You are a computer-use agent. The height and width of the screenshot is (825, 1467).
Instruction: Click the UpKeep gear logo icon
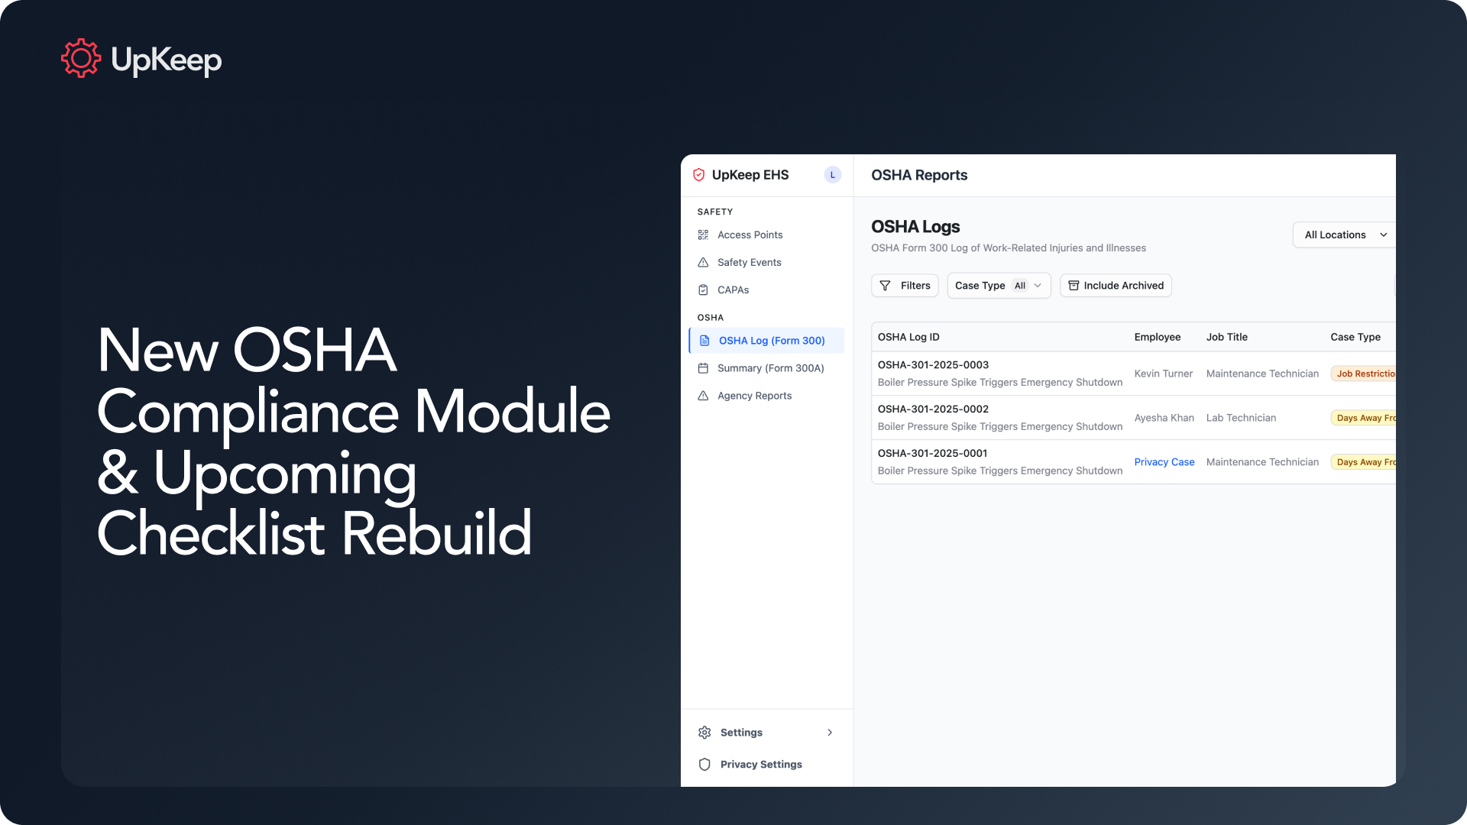tap(81, 59)
